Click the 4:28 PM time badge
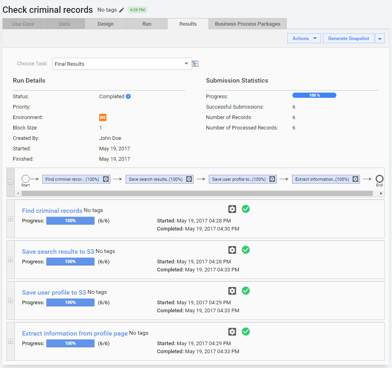The image size is (392, 368). pyautogui.click(x=137, y=10)
